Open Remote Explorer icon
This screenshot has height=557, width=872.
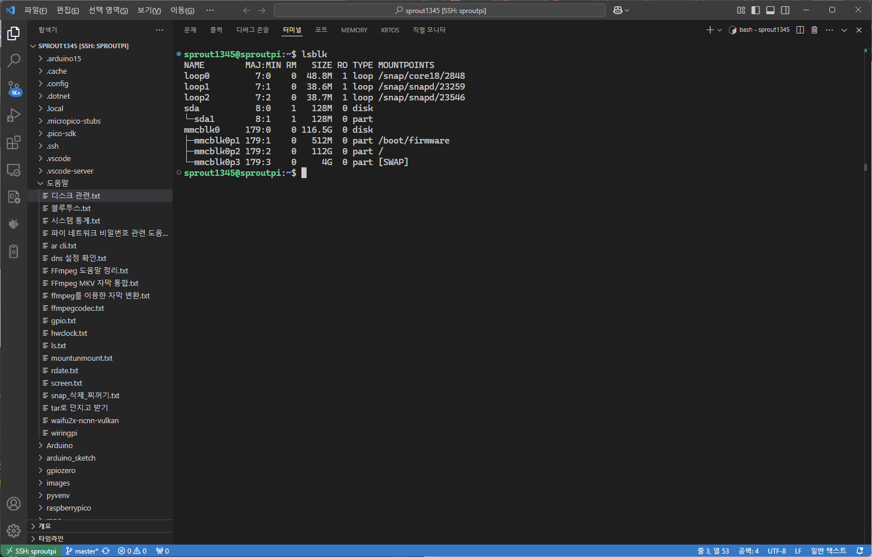coord(14,170)
